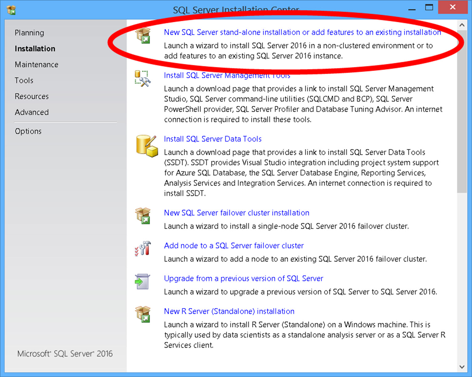This screenshot has width=472, height=377.
Task: Click the Management Tools wrench icon
Action: [x=143, y=79]
